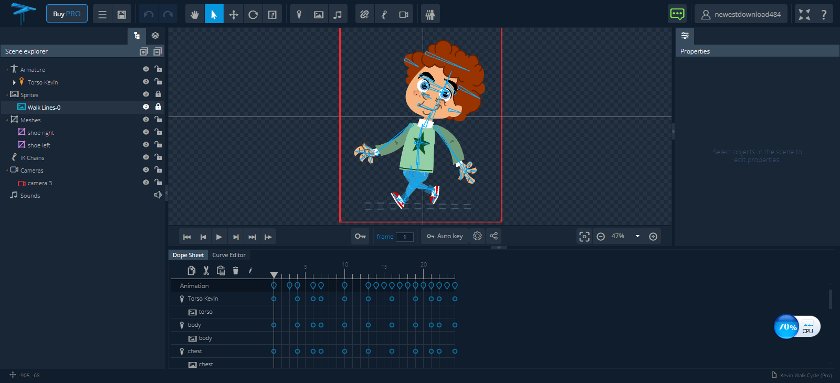Click the link bones chain icon
This screenshot has height=383, width=840.
click(x=364, y=14)
